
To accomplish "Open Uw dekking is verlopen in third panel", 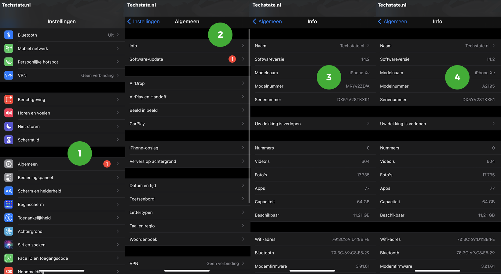I will pyautogui.click(x=313, y=124).
